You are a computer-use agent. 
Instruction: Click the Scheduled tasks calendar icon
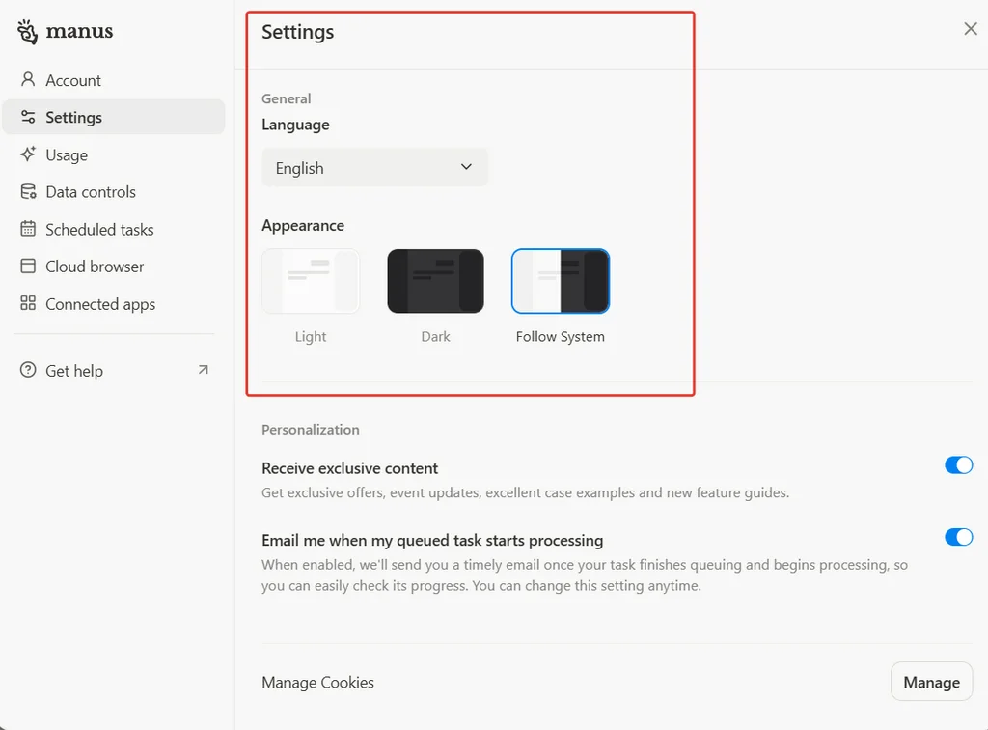click(28, 229)
